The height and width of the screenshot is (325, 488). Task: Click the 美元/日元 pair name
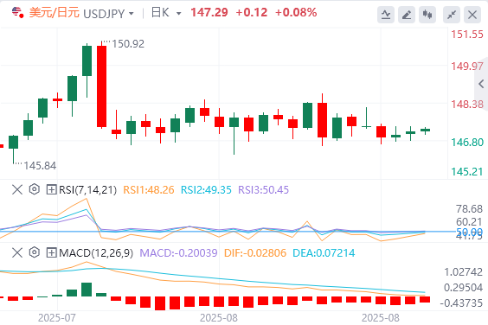55,13
